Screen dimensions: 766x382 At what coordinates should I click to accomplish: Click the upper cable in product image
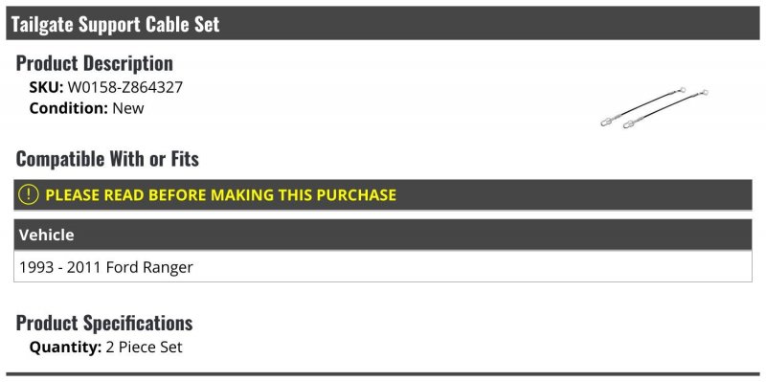pos(643,106)
